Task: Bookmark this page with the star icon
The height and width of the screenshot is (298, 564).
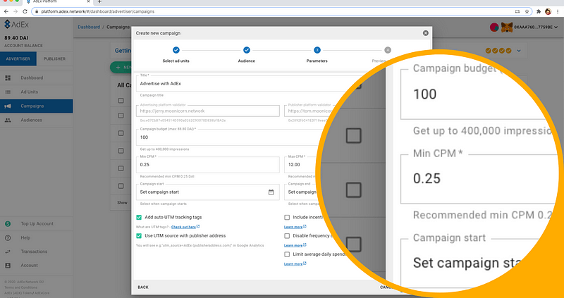Action: [x=527, y=11]
